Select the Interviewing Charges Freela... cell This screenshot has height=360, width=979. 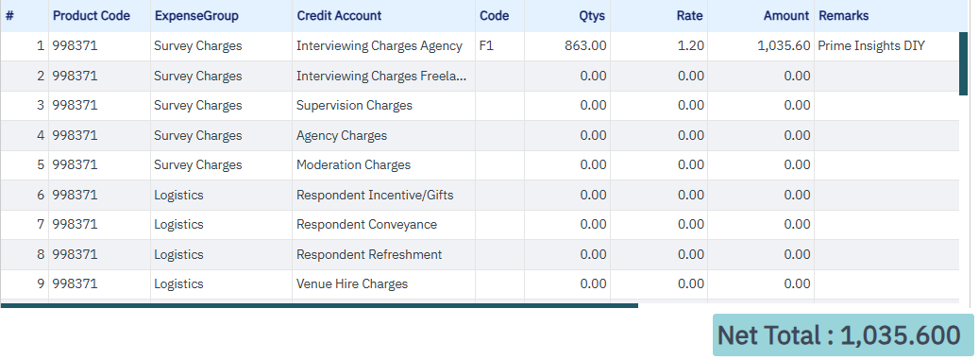pyautogui.click(x=383, y=77)
